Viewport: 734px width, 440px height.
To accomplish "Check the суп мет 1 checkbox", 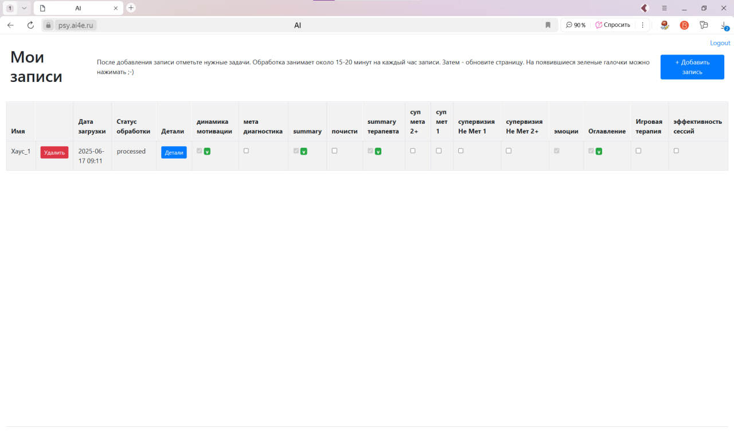I will [x=439, y=151].
